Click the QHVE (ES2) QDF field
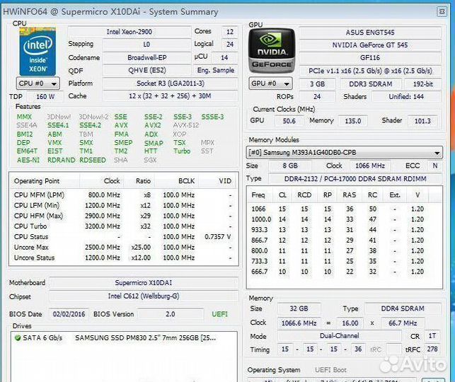The width and height of the screenshot is (455, 382). tap(147, 71)
